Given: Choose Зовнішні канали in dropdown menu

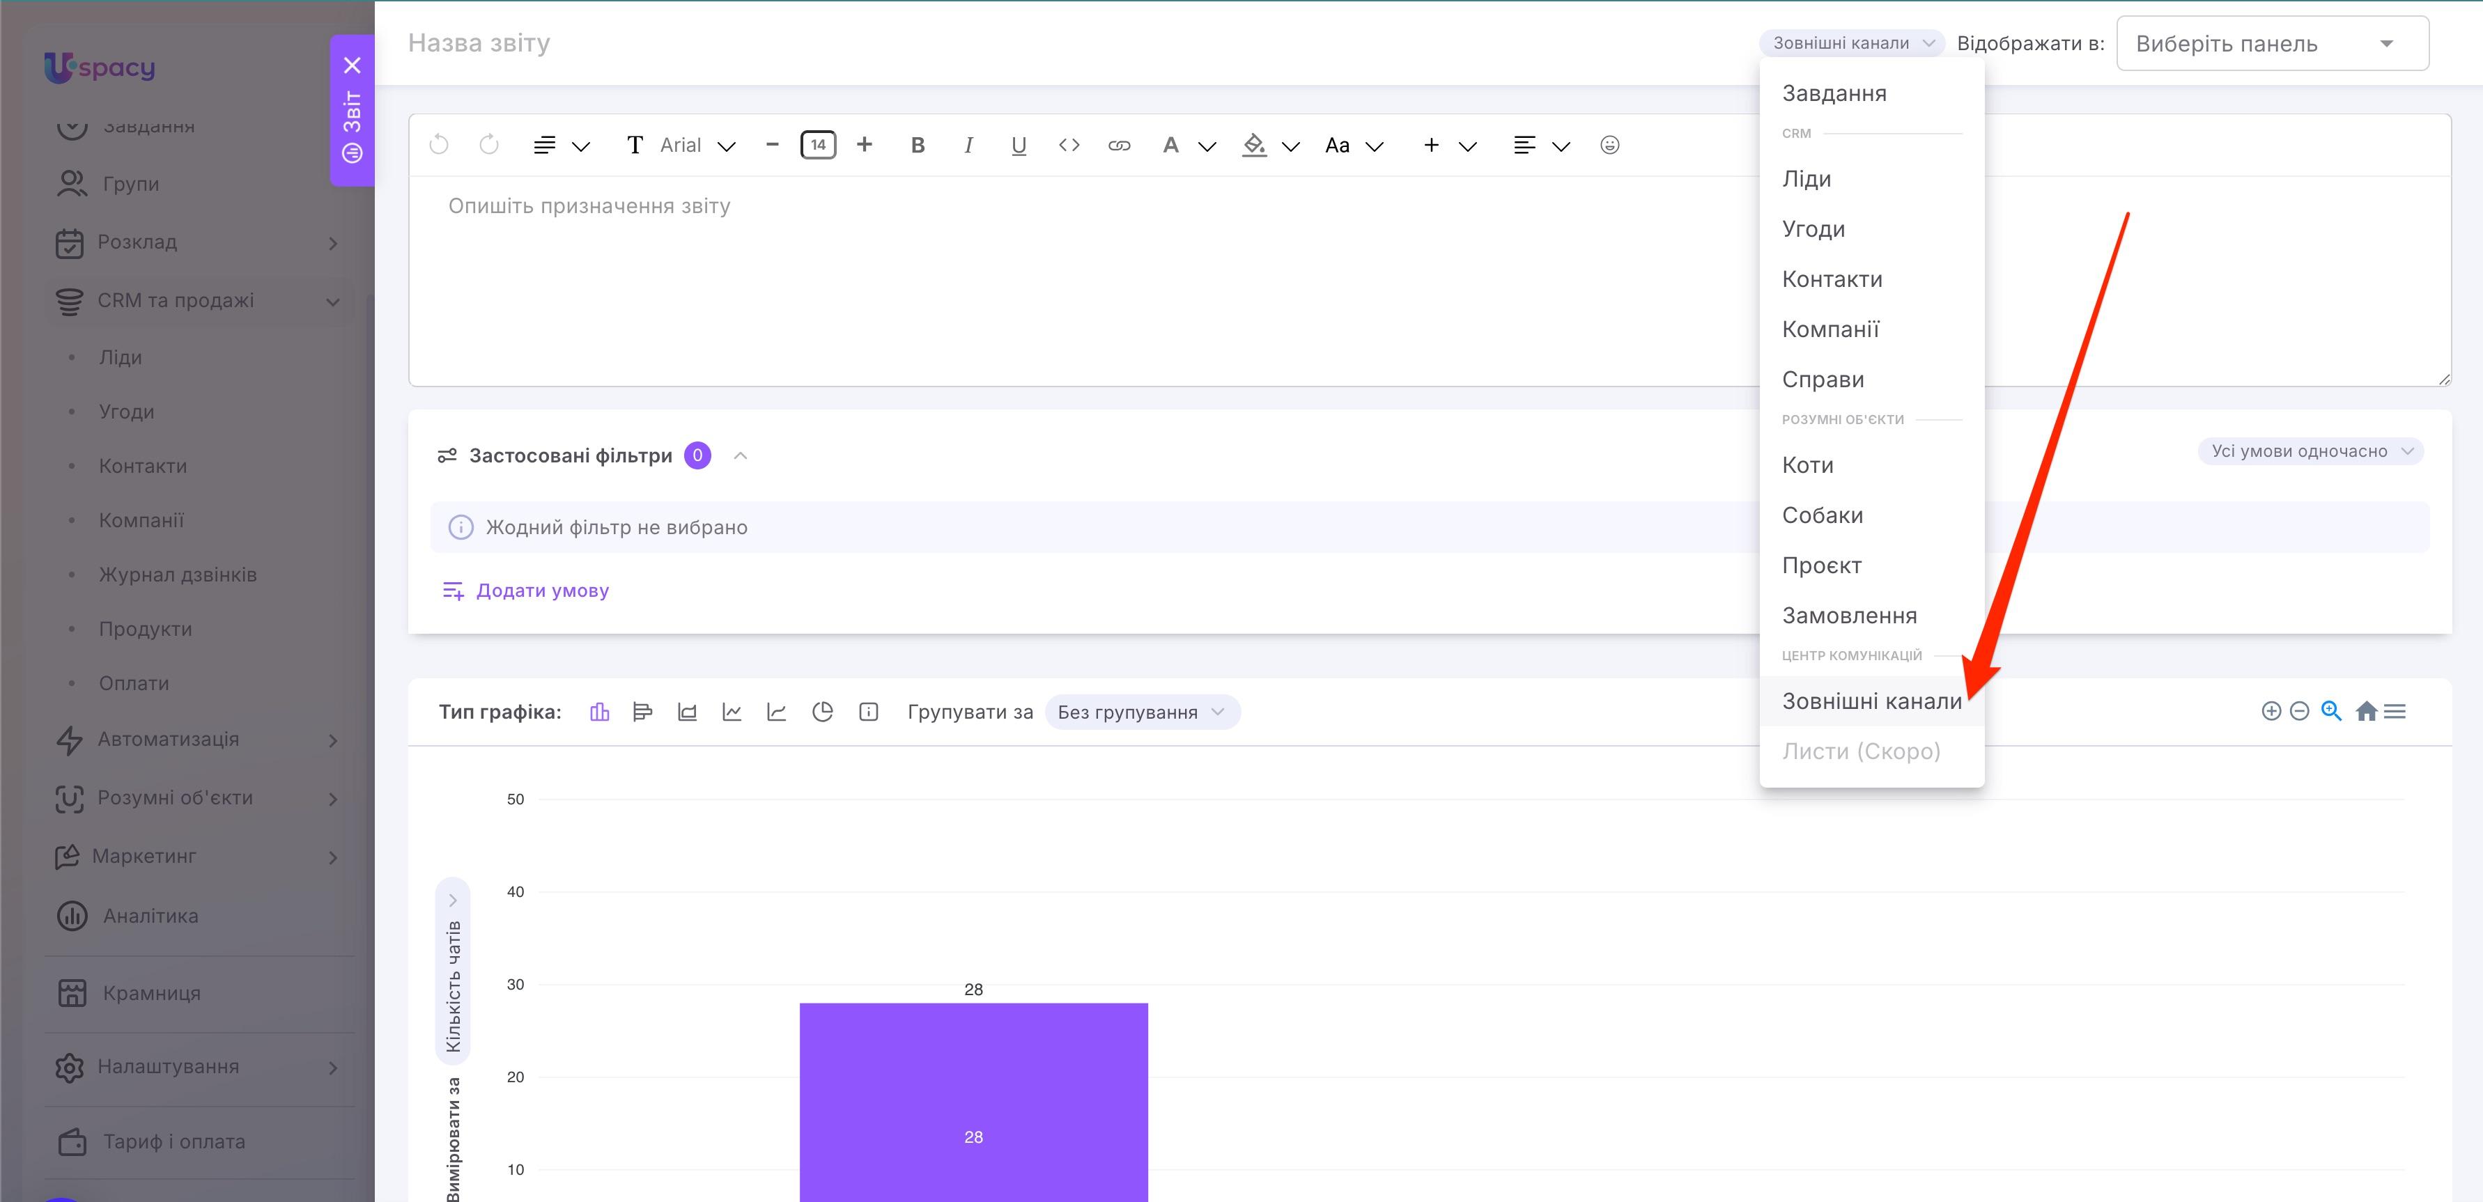Looking at the screenshot, I should point(1871,701).
